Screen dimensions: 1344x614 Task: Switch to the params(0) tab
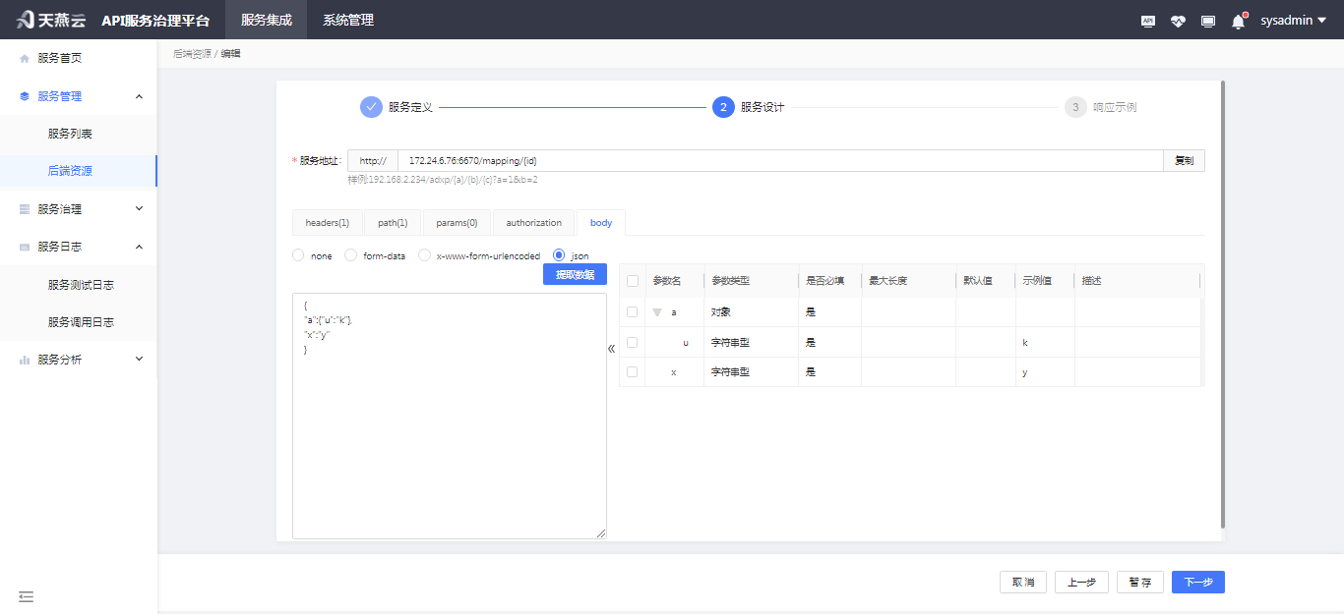(x=457, y=223)
